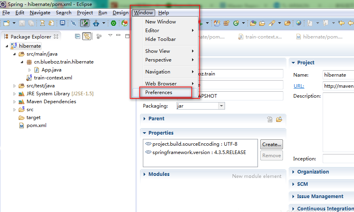Open the New Java Class dropdown arrow
This screenshot has width=354, height=212.
[x=243, y=23]
